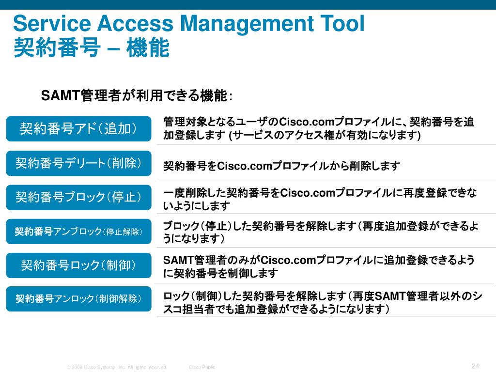Click the description starting 管理対象となるユーザの

tap(319, 128)
